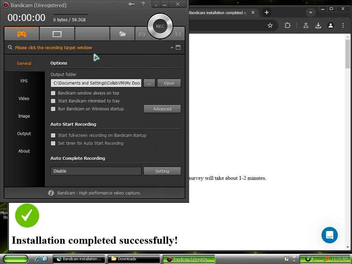
Task: Start recording with the round REC button
Action: [x=160, y=26]
